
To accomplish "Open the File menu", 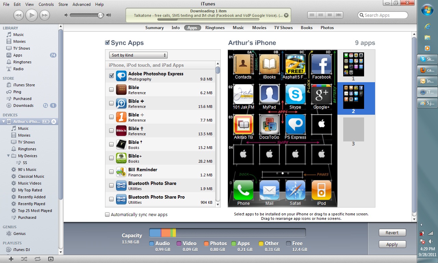I will tap(6, 4).
